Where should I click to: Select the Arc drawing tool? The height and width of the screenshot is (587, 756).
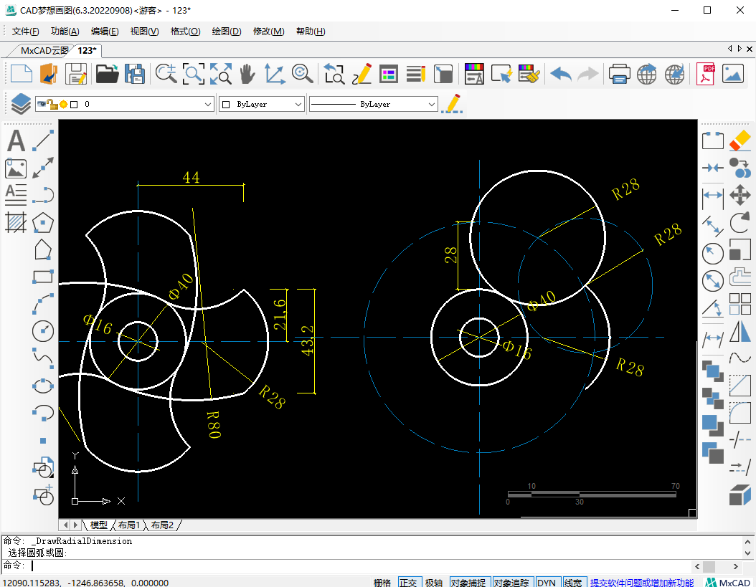coord(43,304)
